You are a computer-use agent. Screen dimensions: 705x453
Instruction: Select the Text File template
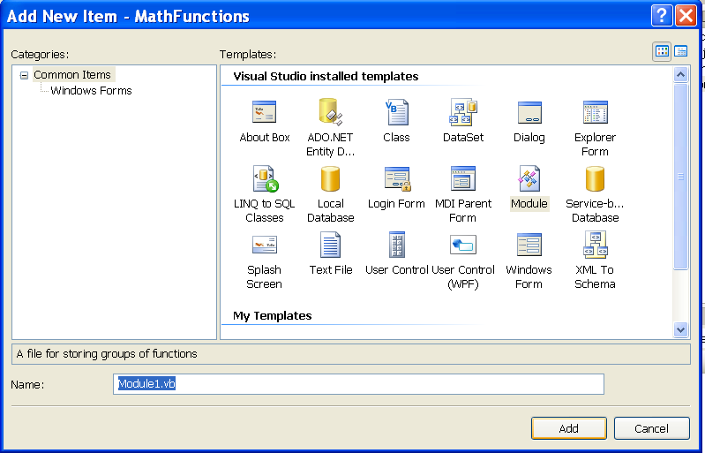point(331,245)
